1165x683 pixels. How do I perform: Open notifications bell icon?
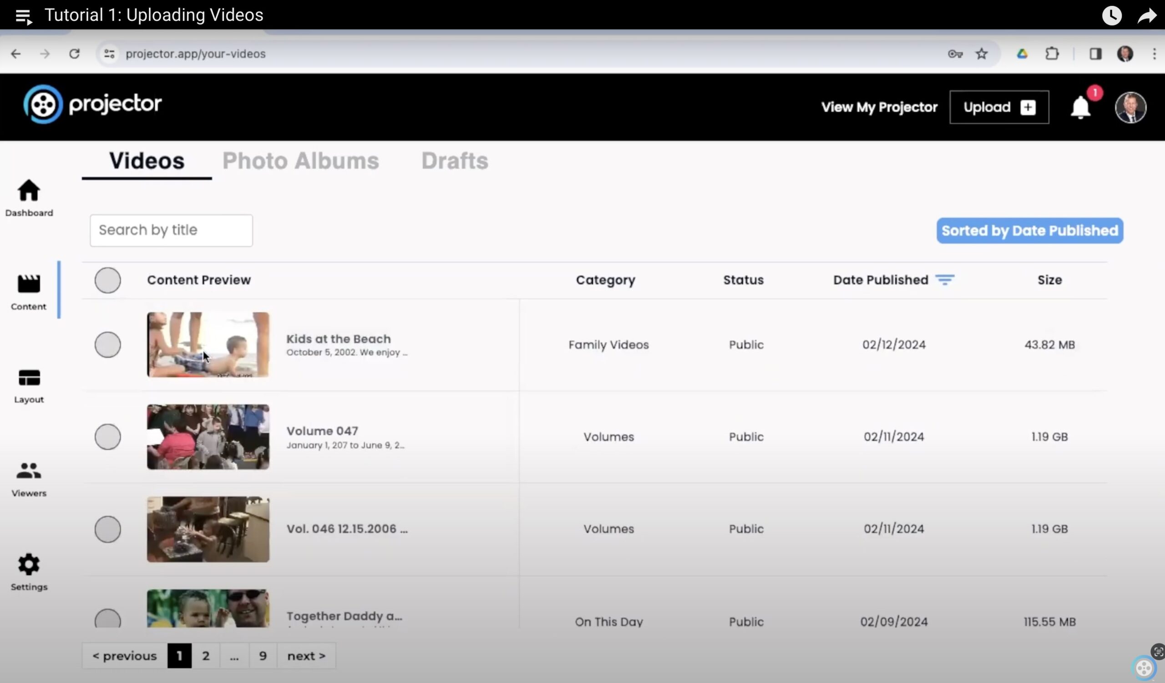pyautogui.click(x=1080, y=108)
